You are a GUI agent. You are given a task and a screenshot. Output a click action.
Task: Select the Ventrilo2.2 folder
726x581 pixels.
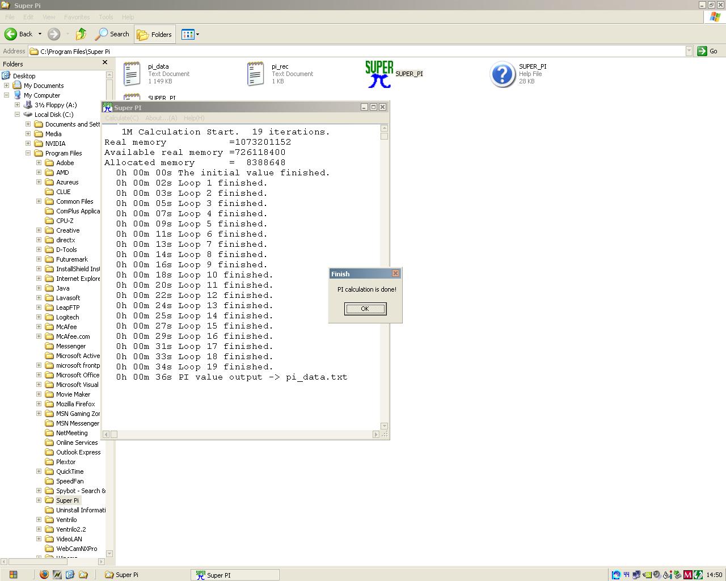pos(71,529)
